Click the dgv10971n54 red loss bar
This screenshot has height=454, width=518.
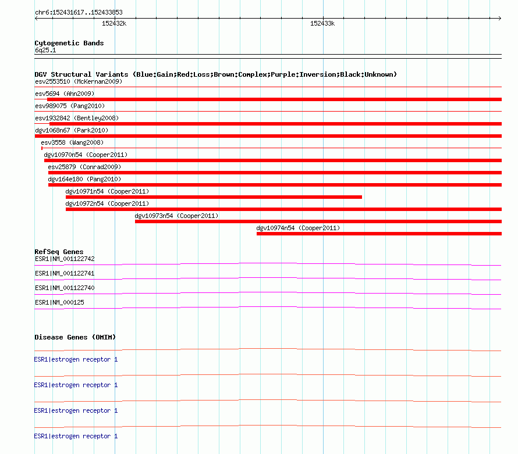(x=214, y=197)
